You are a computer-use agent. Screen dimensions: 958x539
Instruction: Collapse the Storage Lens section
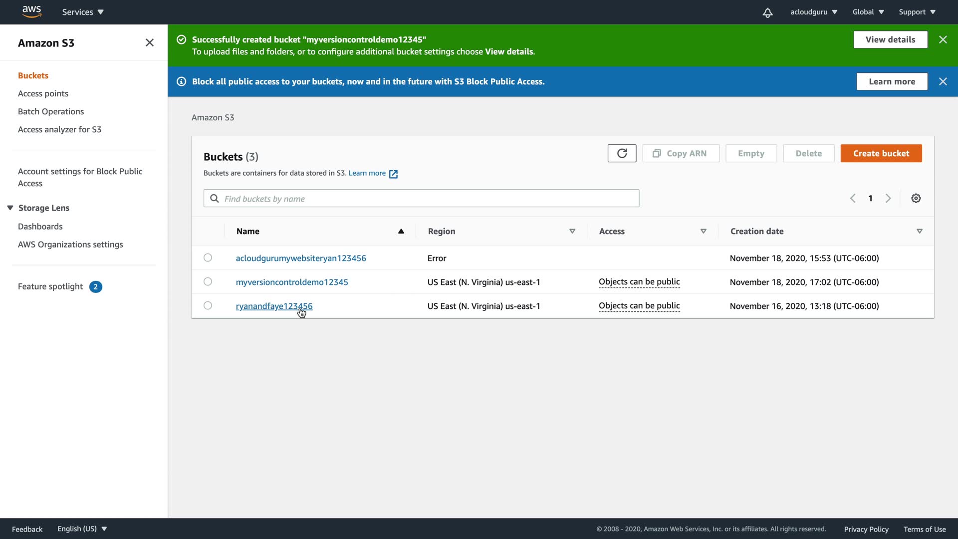[10, 208]
